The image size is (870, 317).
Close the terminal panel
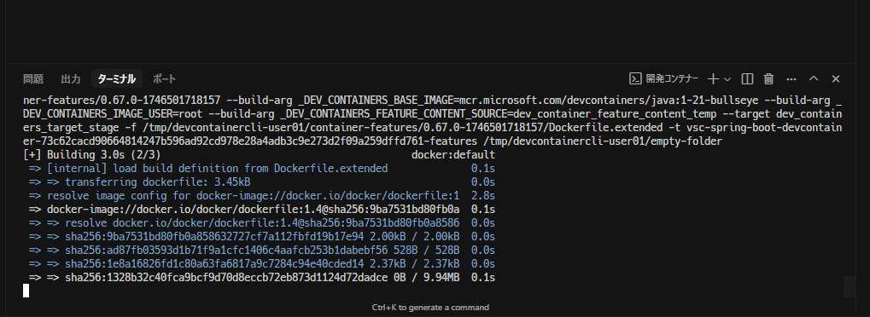[836, 78]
